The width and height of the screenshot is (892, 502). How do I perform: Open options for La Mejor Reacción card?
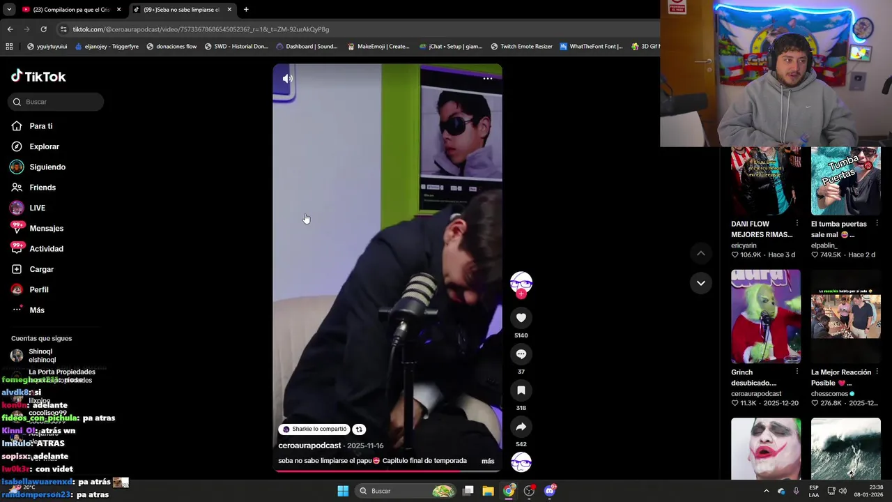(x=877, y=372)
